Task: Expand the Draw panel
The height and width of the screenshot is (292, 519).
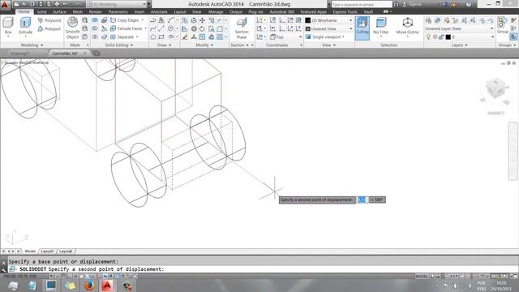Action: click(164, 45)
